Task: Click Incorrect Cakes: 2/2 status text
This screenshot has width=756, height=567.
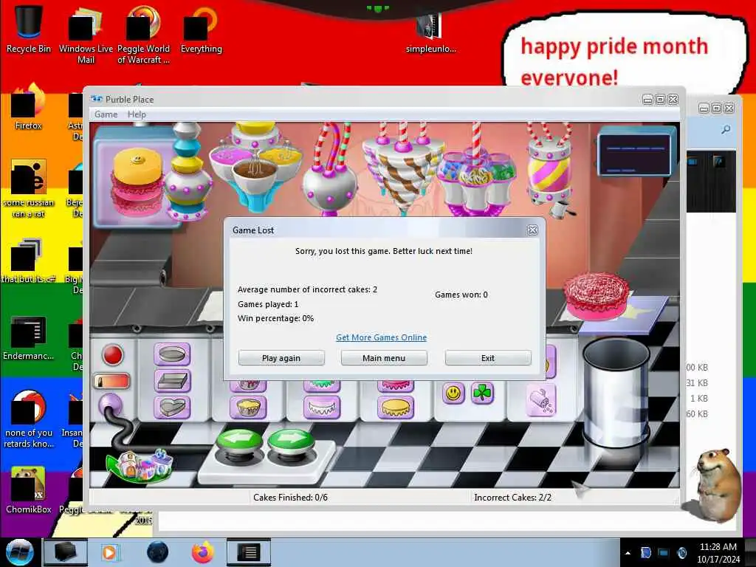Action: pyautogui.click(x=512, y=497)
